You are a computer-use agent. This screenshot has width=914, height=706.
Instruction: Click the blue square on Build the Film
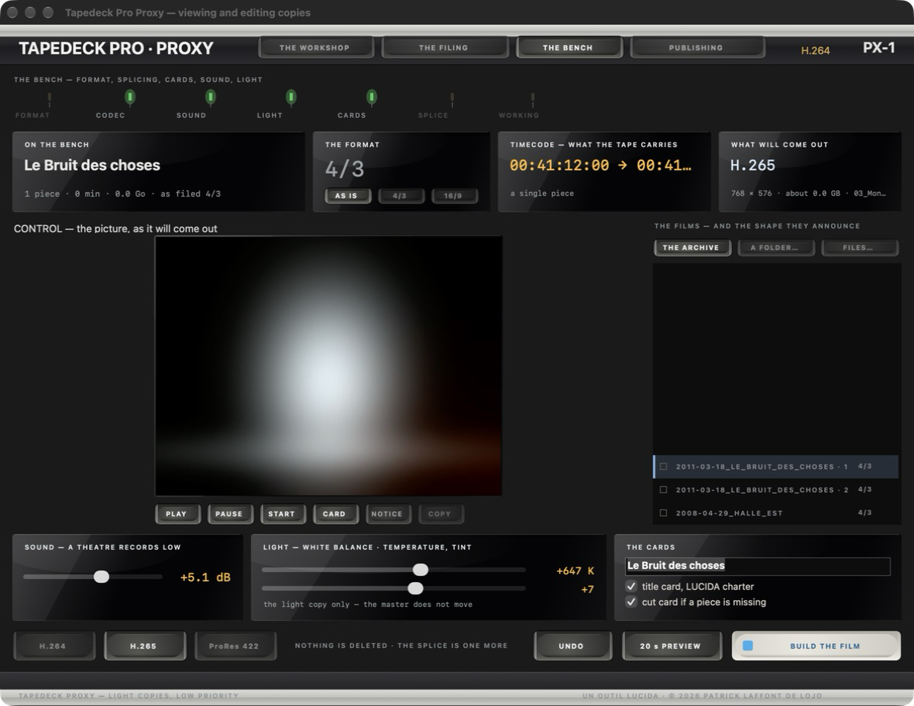click(748, 646)
